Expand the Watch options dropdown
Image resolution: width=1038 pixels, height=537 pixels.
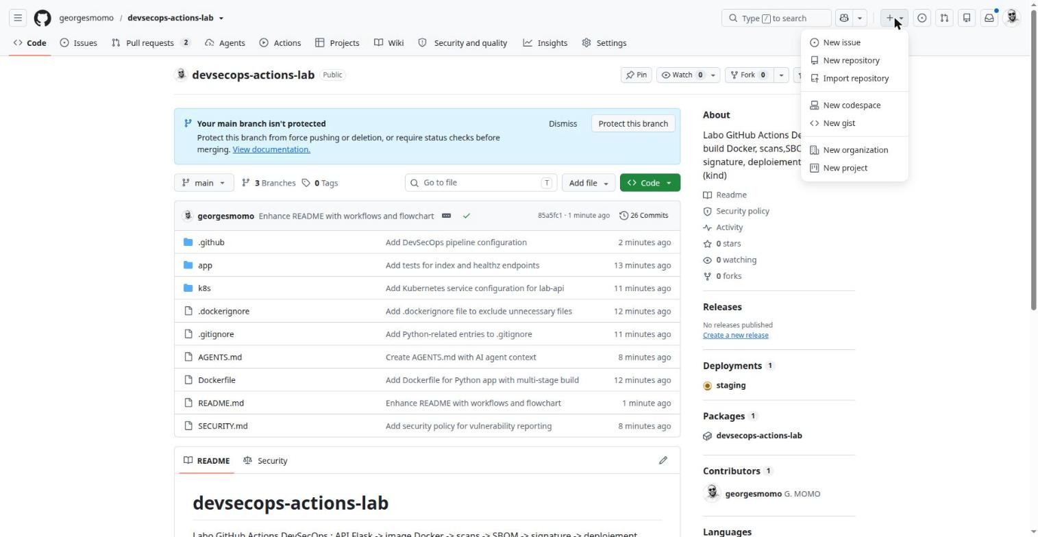tap(713, 75)
